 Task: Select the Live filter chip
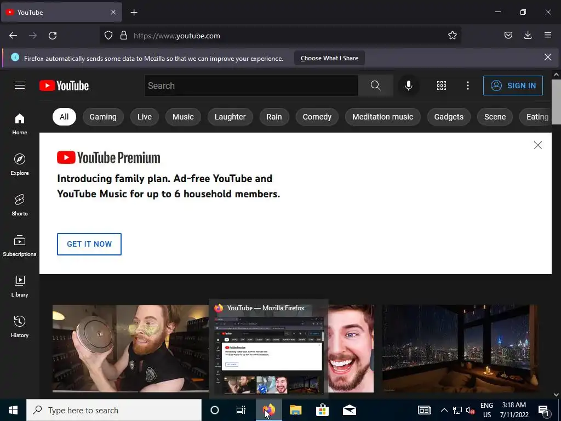tap(145, 117)
